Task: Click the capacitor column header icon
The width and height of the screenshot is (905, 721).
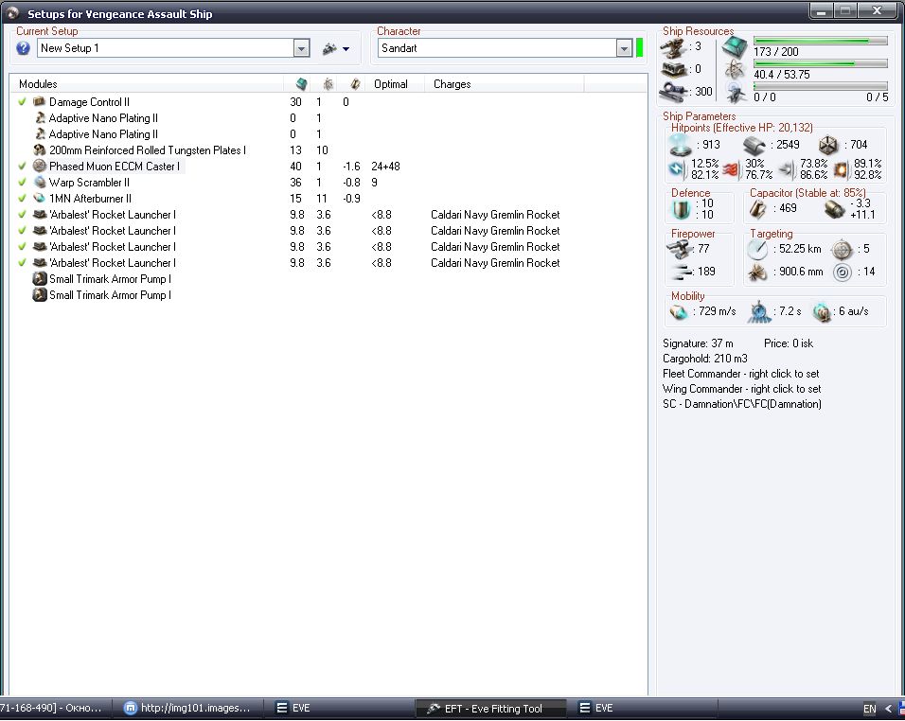Action: tap(355, 84)
